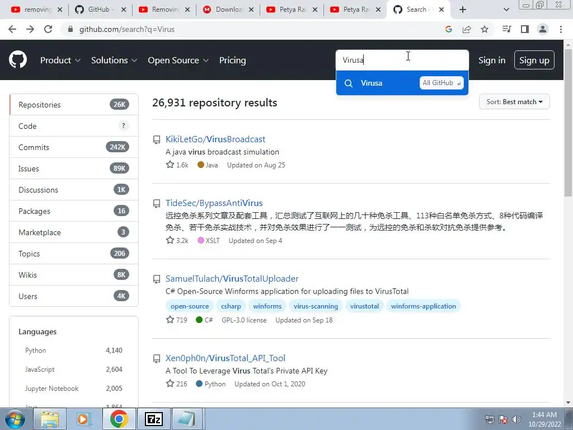Image resolution: width=573 pixels, height=430 pixels.
Task: Open the Pricing link
Action: coord(232,60)
